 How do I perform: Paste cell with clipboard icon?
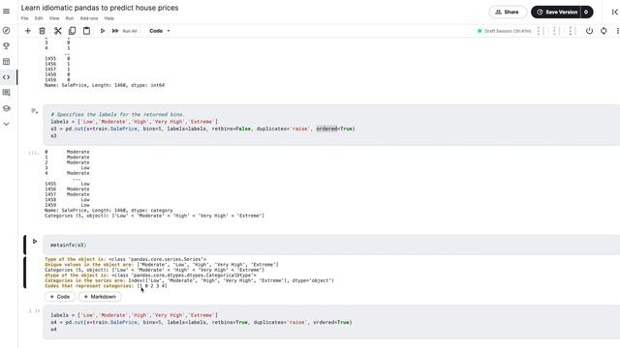tap(86, 31)
